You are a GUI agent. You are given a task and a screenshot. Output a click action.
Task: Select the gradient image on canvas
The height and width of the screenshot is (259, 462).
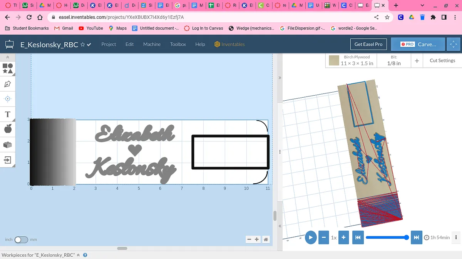point(53,152)
